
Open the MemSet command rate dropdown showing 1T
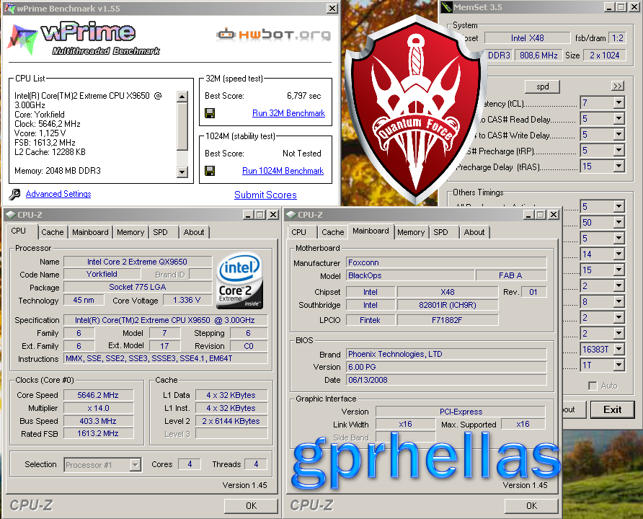pos(619,365)
